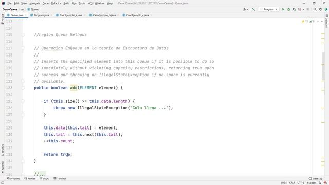Viewport: 329px width, 185px height.
Task: Open the Structure tool window sidebar button
Action: (x=3, y=150)
